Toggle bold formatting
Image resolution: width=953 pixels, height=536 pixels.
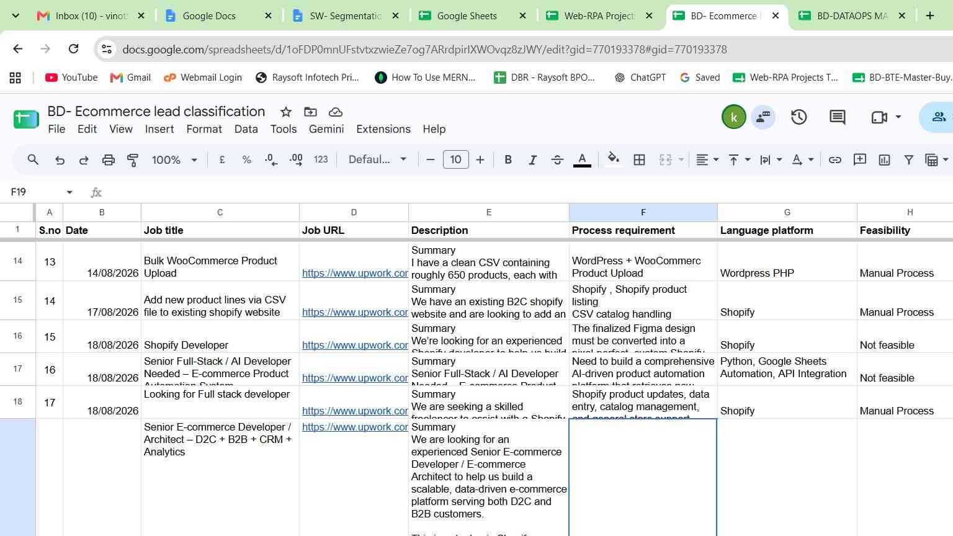click(508, 160)
